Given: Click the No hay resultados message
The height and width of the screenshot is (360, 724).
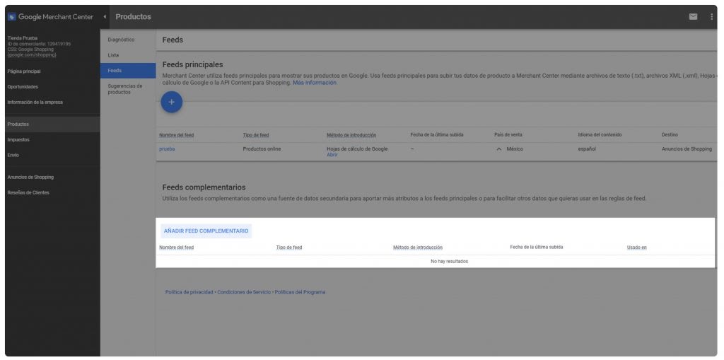Looking at the screenshot, I should click(x=449, y=262).
